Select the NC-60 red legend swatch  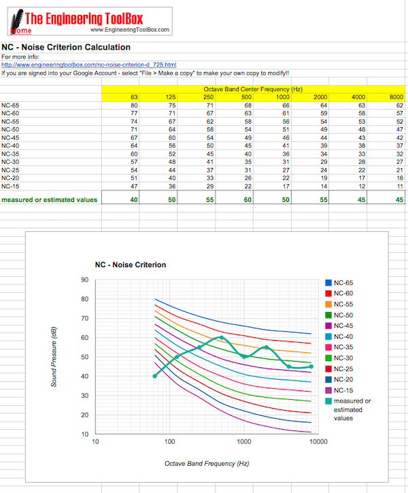pyautogui.click(x=328, y=293)
